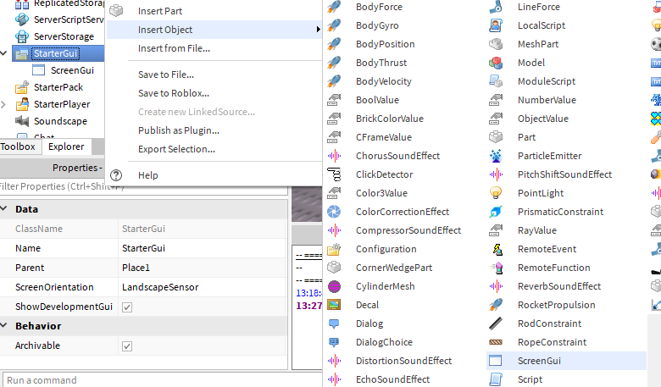Choose the PointLight bulb icon
The height and width of the screenshot is (387, 661).
496,193
